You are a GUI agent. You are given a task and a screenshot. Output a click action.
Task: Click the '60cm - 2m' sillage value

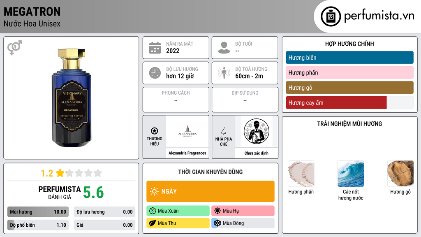tap(249, 76)
